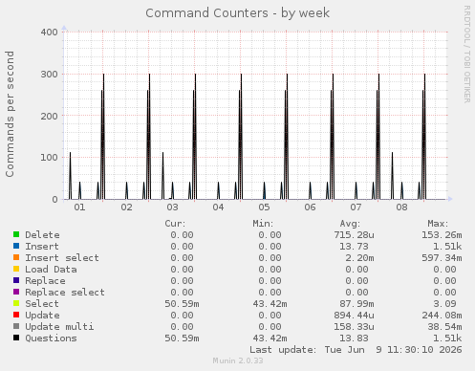Click the dark blue Replace legend swatch
The height and width of the screenshot is (371, 475).
[16, 280]
